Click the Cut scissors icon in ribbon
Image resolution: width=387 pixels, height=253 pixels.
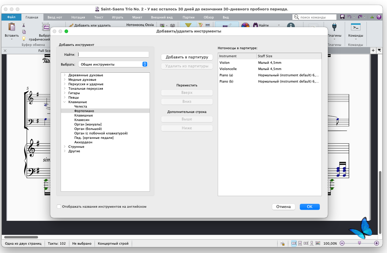click(24, 26)
